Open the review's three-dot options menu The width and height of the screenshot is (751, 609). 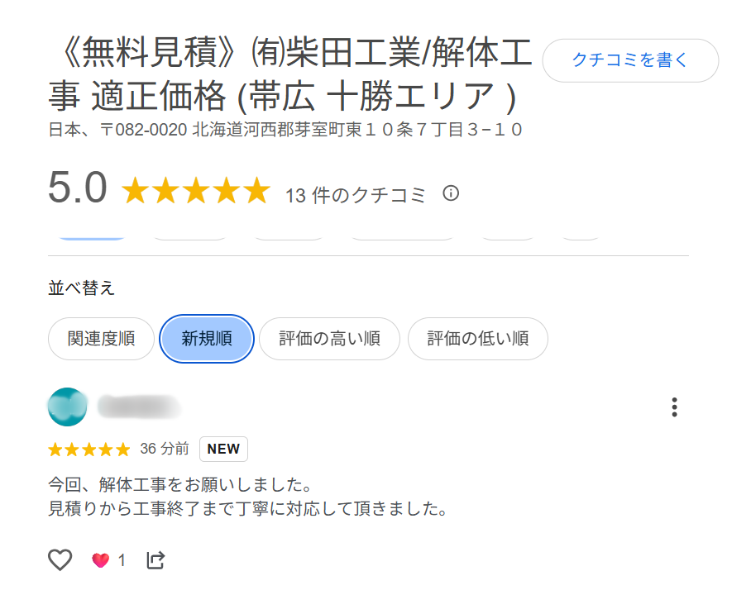point(675,407)
